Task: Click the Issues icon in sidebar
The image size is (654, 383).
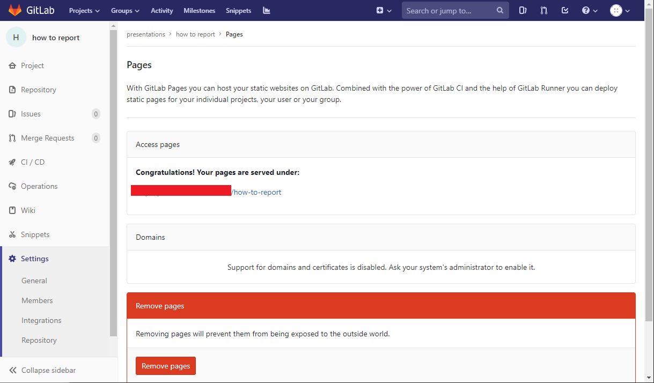Action: click(x=12, y=114)
